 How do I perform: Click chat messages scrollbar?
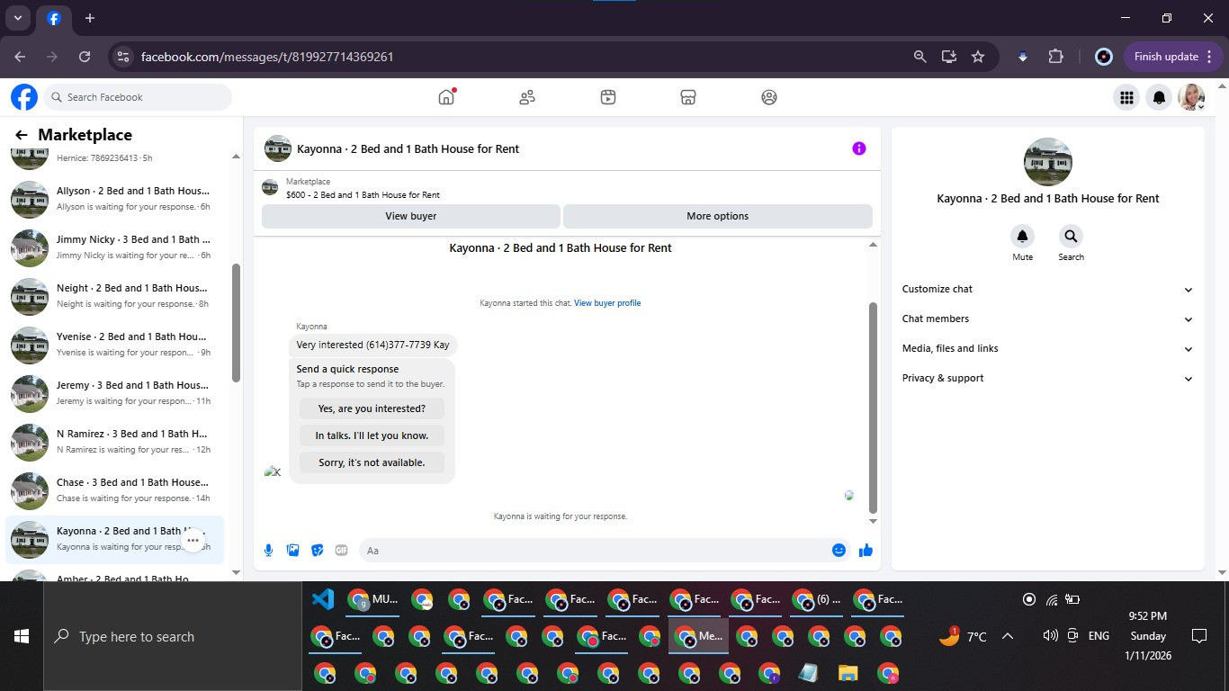(x=873, y=407)
